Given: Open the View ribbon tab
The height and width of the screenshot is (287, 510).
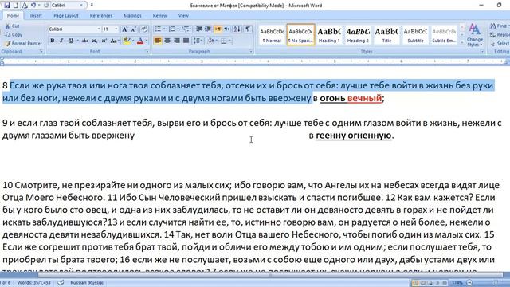Looking at the screenshot, I should tap(183, 16).
